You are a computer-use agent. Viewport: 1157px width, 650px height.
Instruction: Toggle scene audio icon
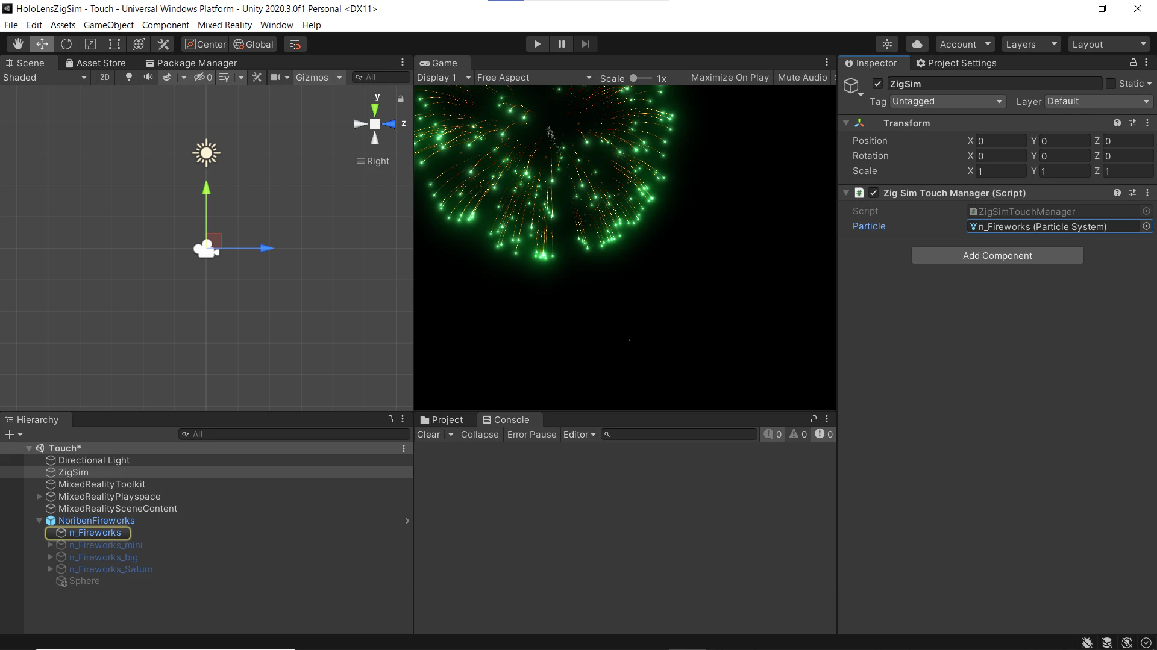click(x=148, y=77)
